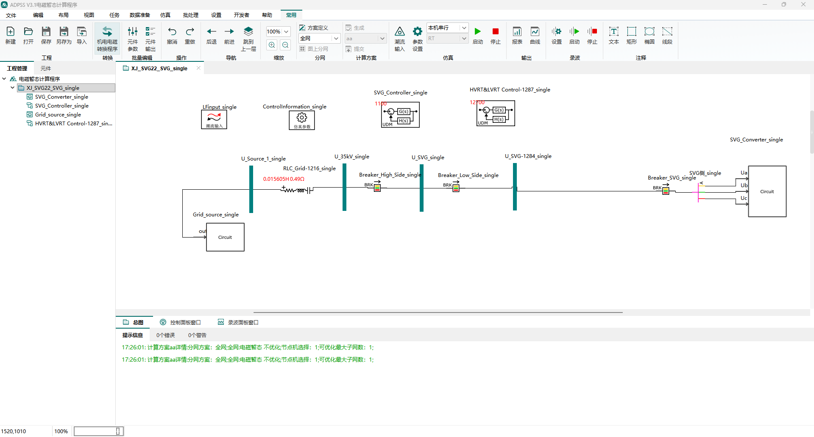Click the 0个错误 errors button
Screen dimensions: 814x437
(166, 335)
